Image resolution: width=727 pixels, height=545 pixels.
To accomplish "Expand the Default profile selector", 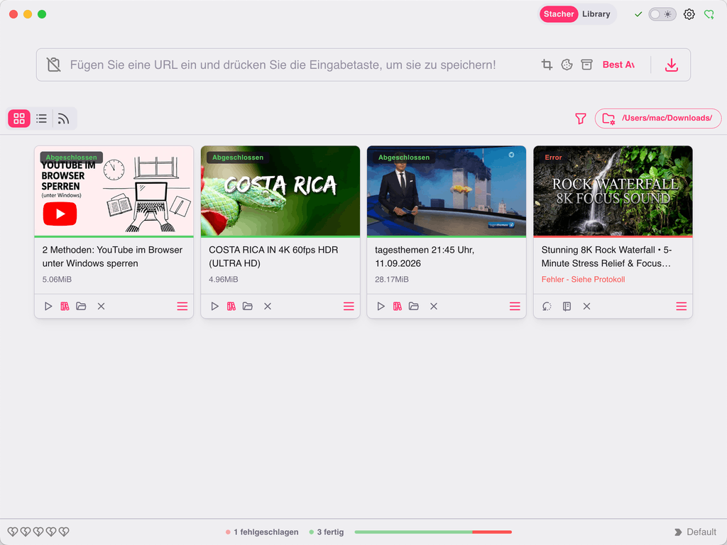I will point(695,532).
